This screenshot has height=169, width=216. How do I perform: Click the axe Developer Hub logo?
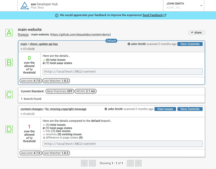(x=25, y=6)
